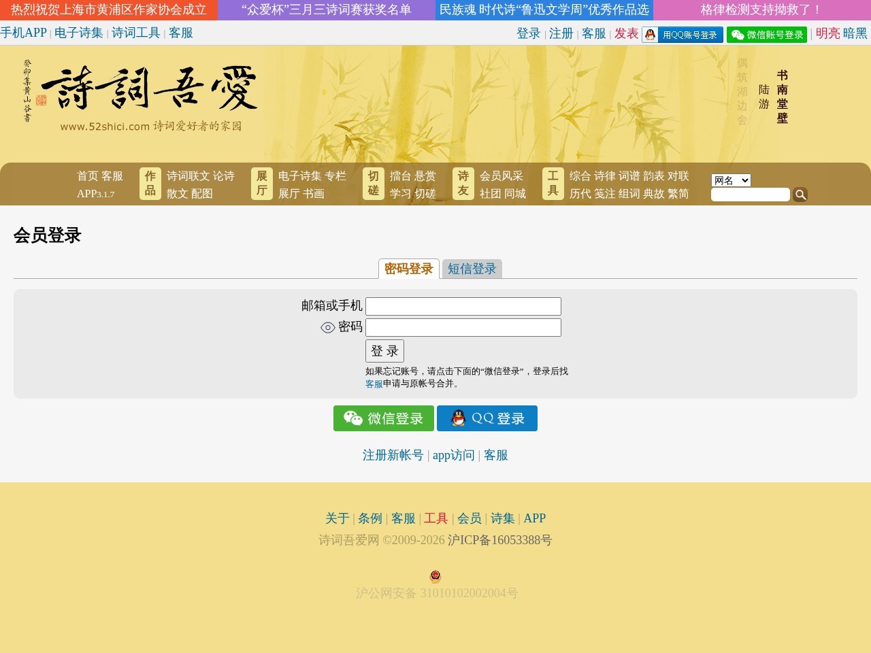Open 典故 tool in navigation
This screenshot has width=871, height=653.
tap(654, 194)
